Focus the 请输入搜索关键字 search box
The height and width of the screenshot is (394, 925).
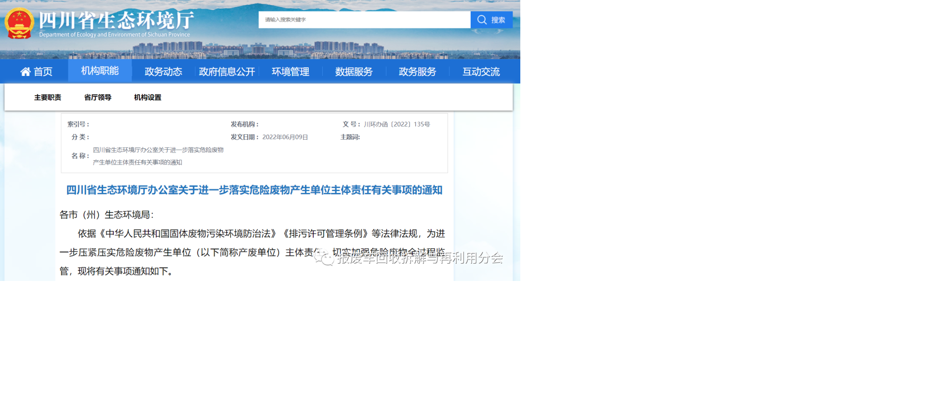click(364, 20)
